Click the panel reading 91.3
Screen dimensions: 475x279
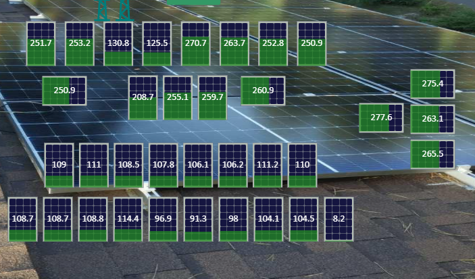tap(198, 220)
